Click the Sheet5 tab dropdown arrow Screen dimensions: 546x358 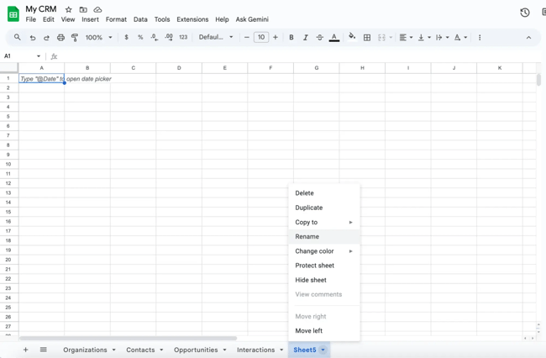(323, 350)
